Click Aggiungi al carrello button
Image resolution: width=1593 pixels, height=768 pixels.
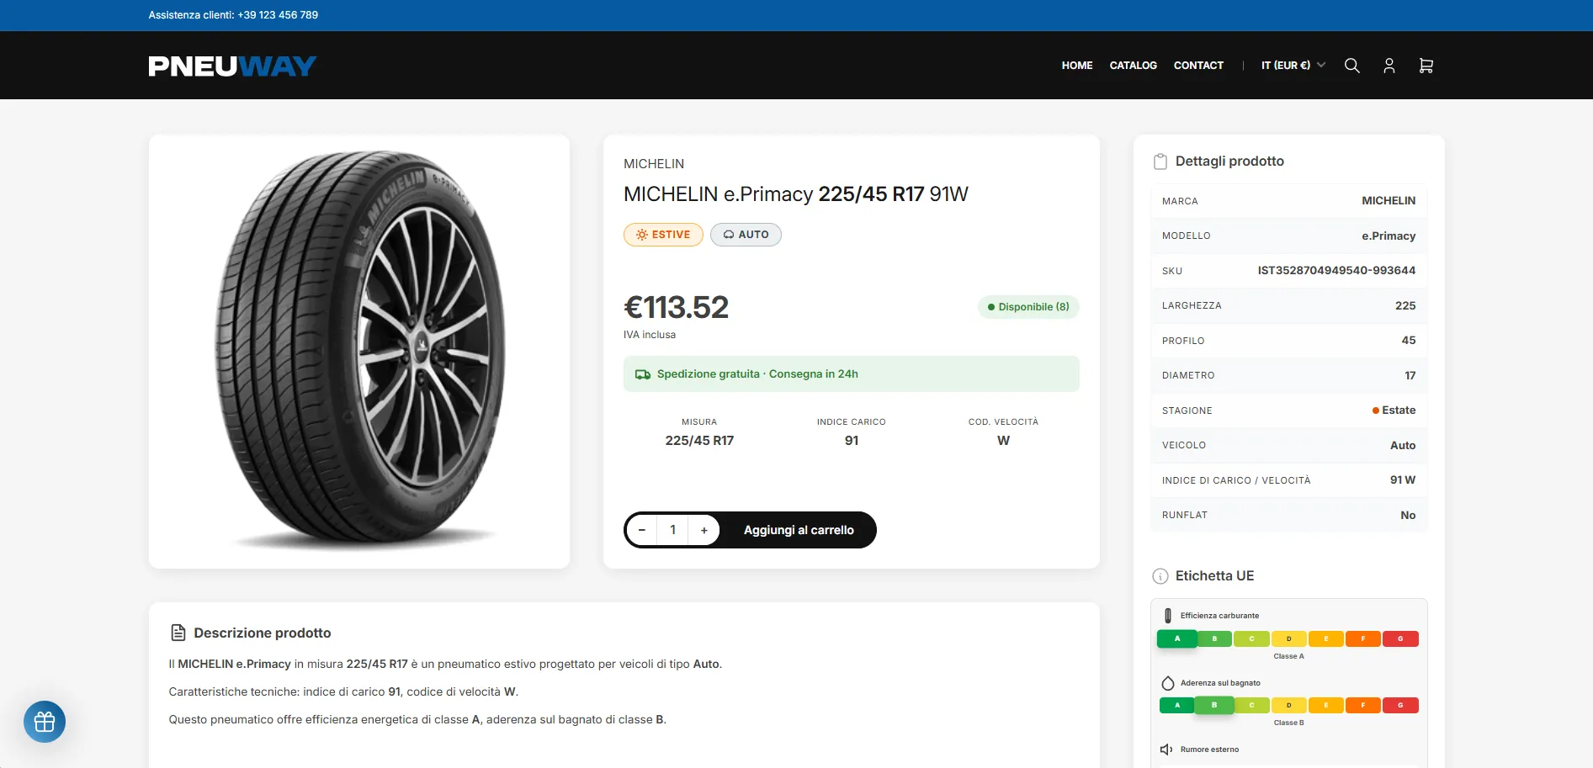(799, 530)
